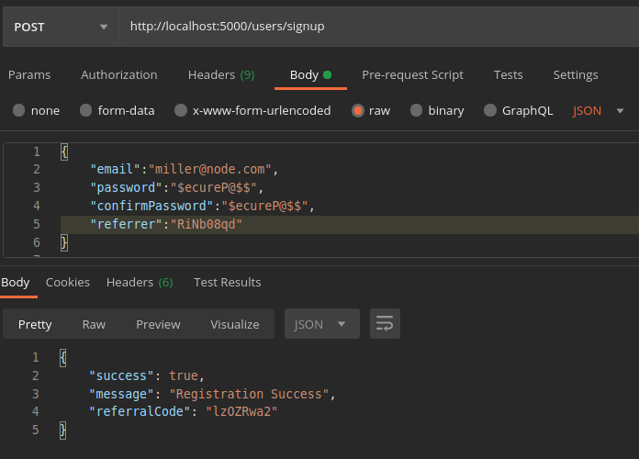Open request Headers (9) tab
Viewport: 639px width, 459px height.
(221, 75)
